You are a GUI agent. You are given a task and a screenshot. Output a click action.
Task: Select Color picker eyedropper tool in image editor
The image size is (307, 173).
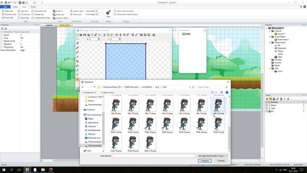pos(78,71)
